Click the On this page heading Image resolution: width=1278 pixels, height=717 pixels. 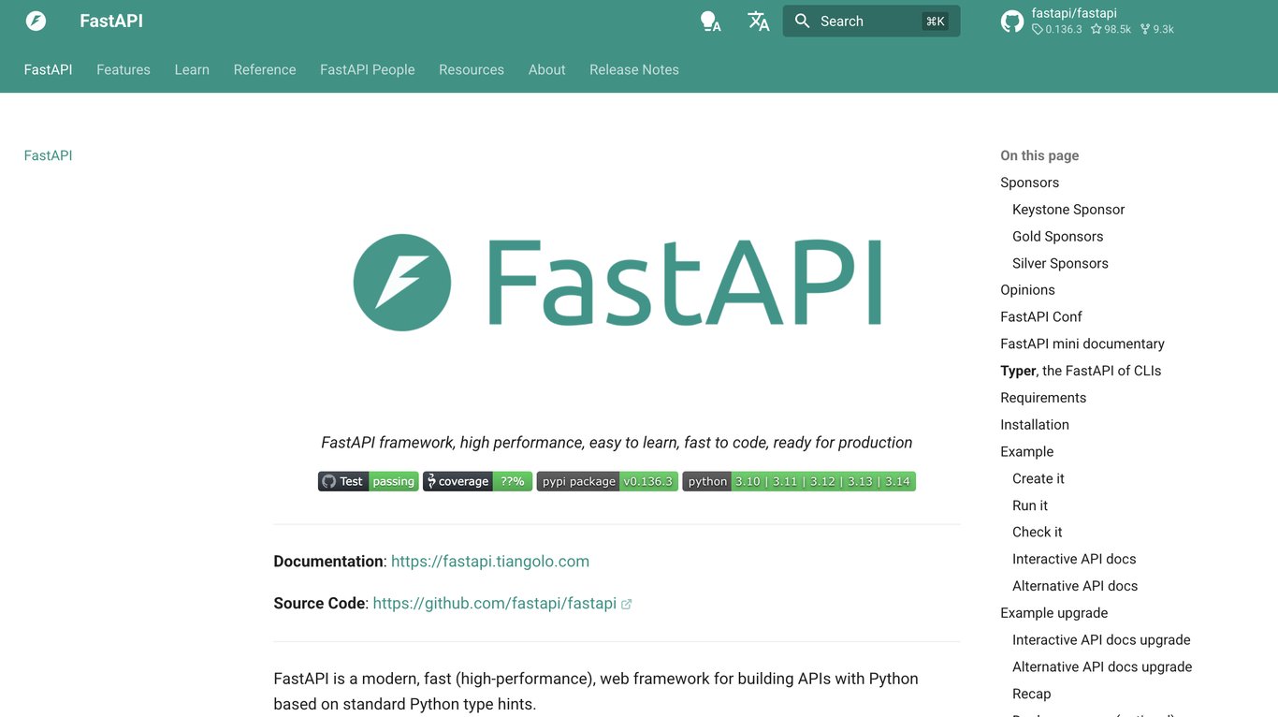[1039, 155]
